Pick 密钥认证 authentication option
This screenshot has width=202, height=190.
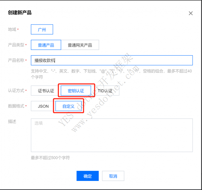pos(76,91)
